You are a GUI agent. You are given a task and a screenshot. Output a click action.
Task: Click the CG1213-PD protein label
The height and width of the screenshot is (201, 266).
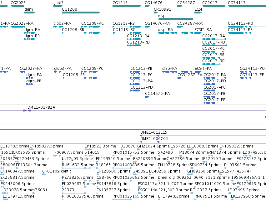142,87
